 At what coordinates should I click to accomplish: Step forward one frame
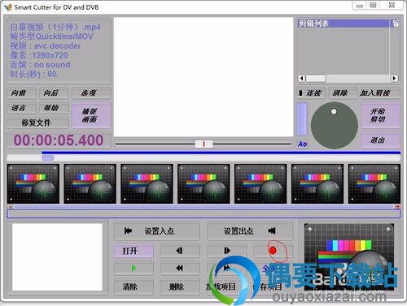coord(227,251)
